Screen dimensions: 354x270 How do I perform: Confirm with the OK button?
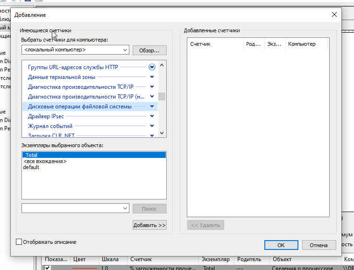(281, 245)
